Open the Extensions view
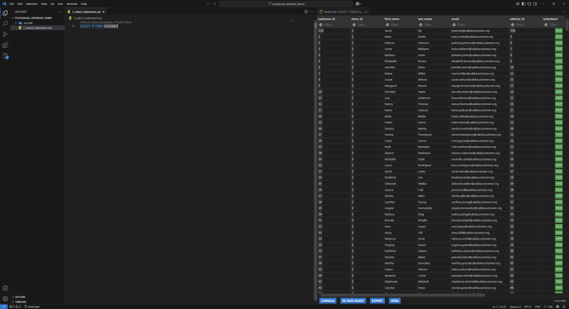The image size is (569, 309). [x=5, y=46]
